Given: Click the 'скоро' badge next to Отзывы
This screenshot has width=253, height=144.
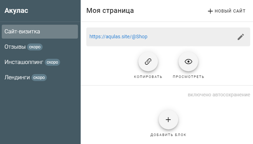Looking at the screenshot, I should point(35,47).
